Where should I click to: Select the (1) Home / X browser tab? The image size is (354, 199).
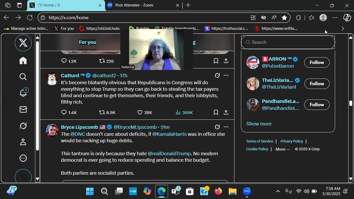66,5
